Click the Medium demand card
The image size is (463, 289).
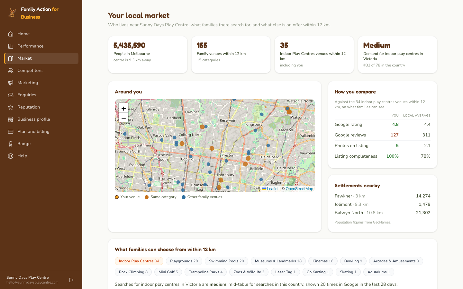point(397,55)
